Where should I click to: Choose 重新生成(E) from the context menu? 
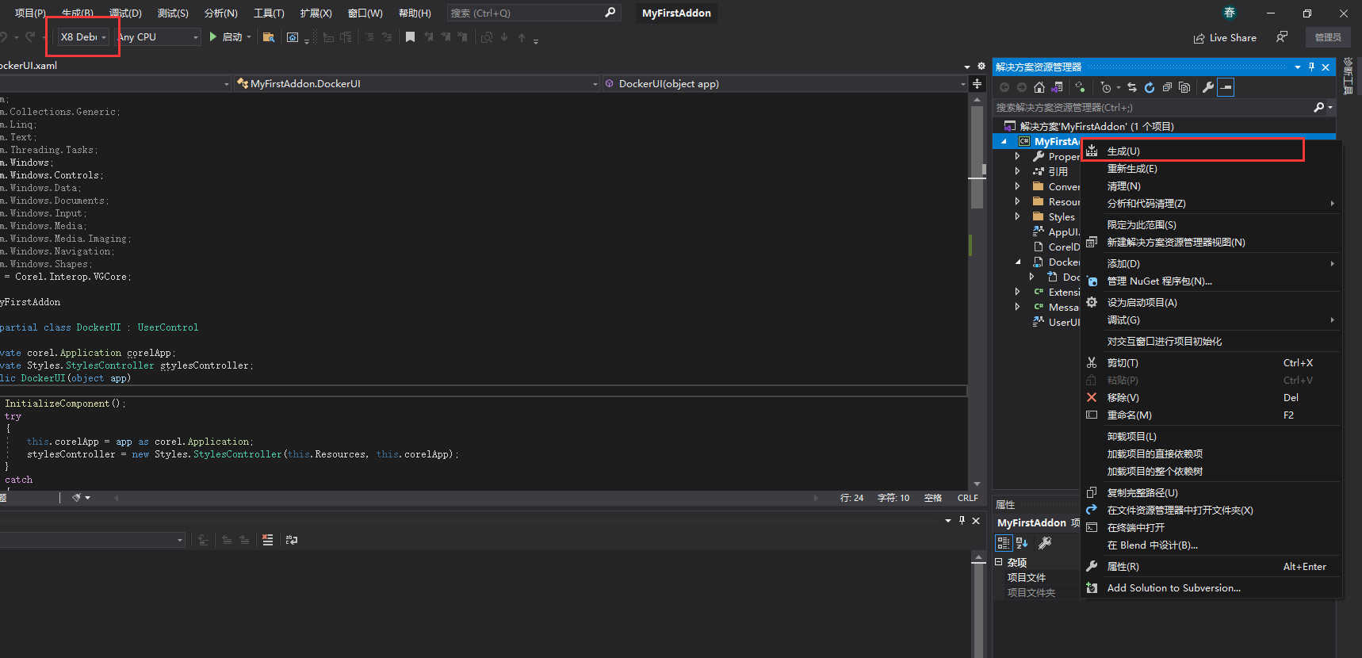(1132, 169)
